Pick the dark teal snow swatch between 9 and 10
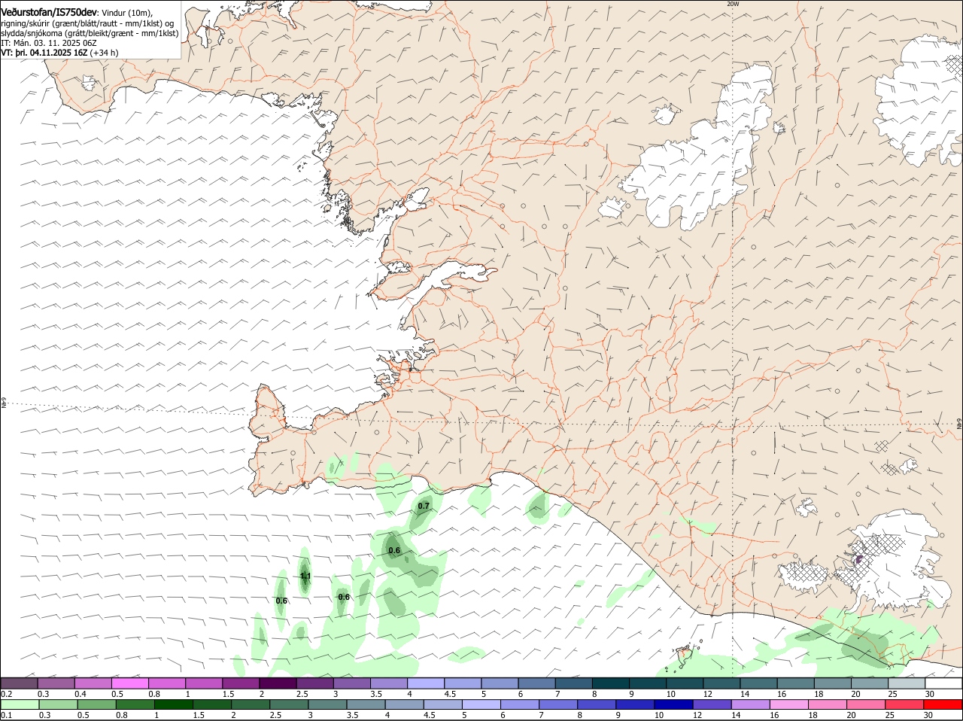This screenshot has height=721, width=963. coord(649,683)
